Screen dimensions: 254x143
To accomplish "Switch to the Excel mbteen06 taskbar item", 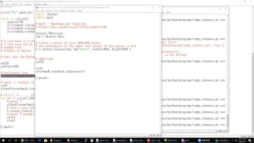I will (x=222, y=140).
